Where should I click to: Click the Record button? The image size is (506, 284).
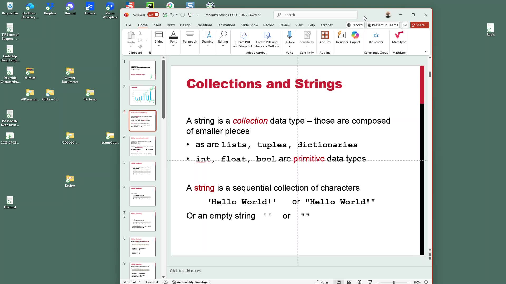[x=355, y=25]
